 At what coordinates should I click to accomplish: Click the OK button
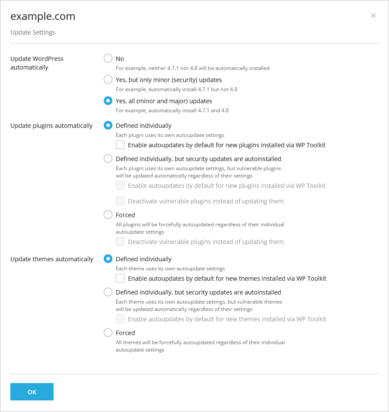click(32, 392)
